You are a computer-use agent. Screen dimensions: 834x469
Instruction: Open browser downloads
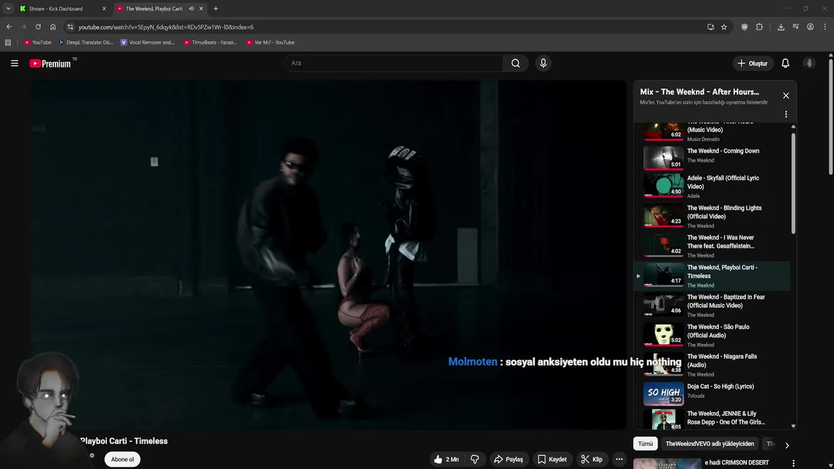(x=781, y=27)
